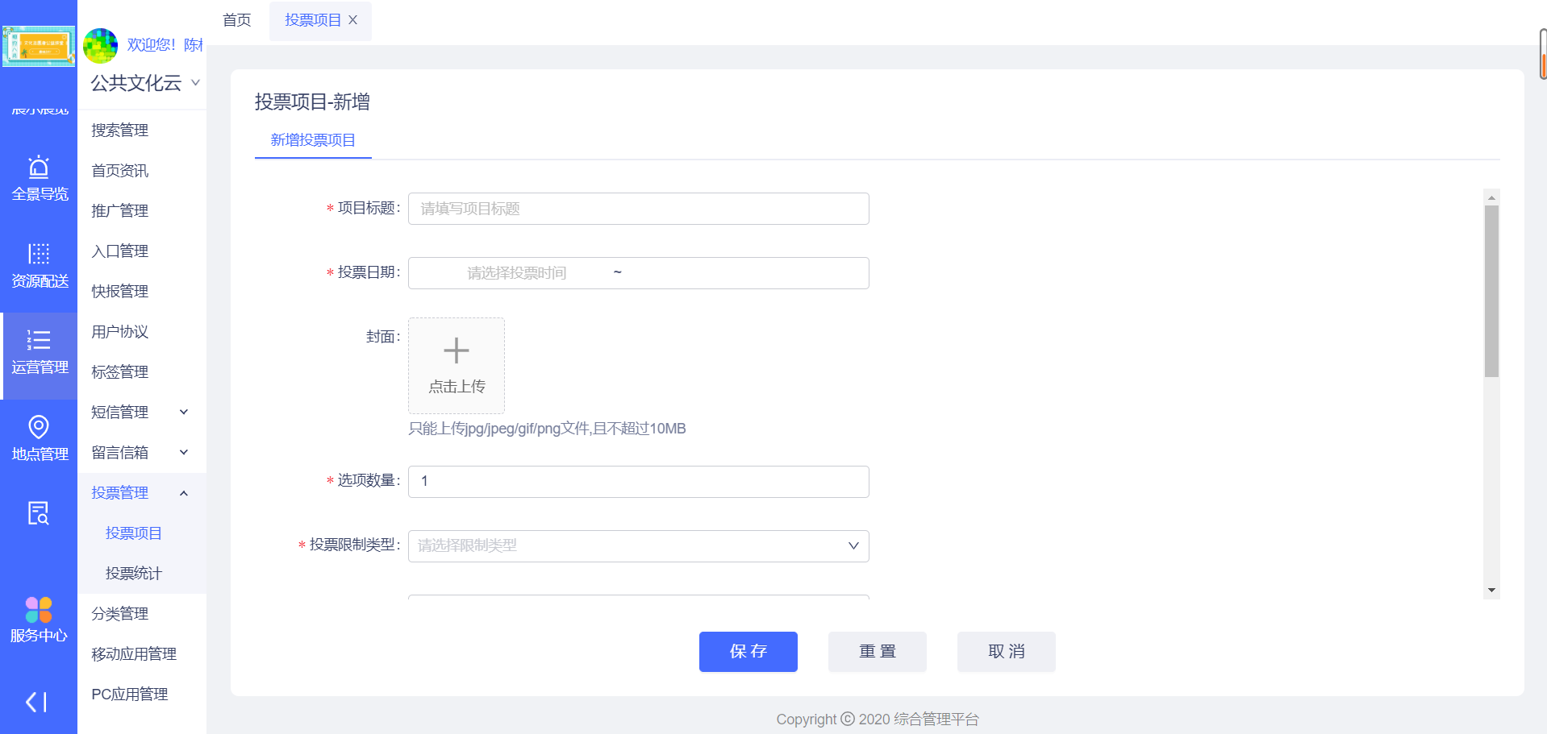Click the 投票日期 start date field

pyautogui.click(x=517, y=273)
